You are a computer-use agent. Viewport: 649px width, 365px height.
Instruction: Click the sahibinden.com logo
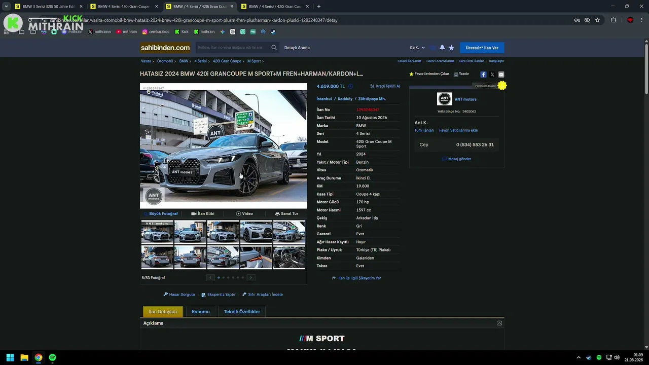(x=165, y=48)
